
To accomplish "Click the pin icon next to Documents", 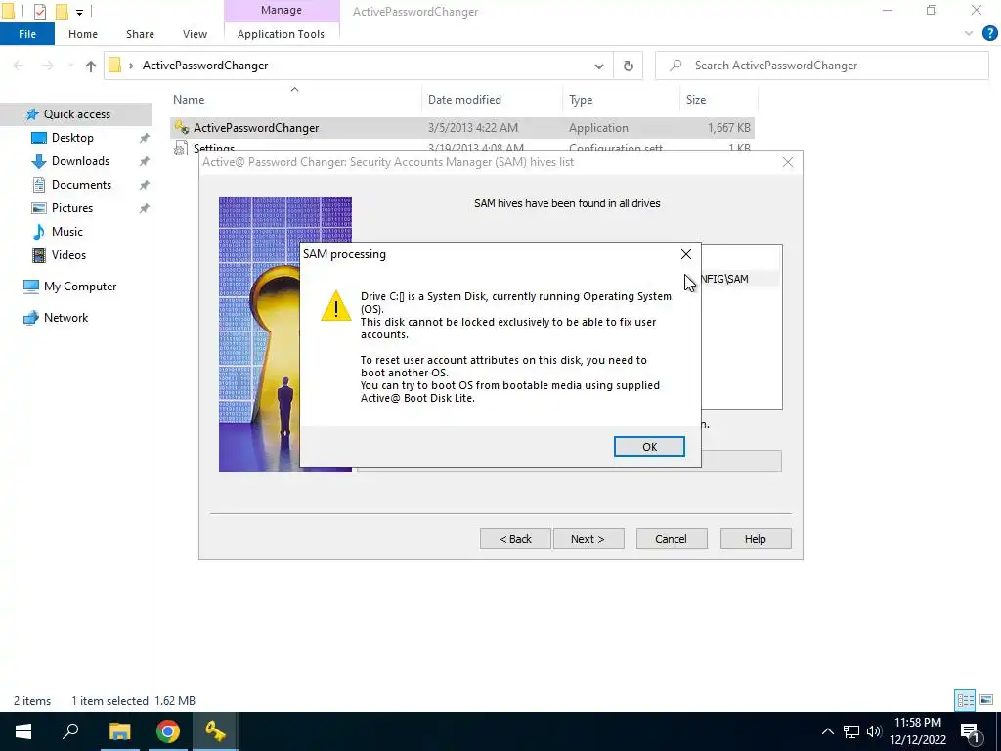I will (145, 185).
